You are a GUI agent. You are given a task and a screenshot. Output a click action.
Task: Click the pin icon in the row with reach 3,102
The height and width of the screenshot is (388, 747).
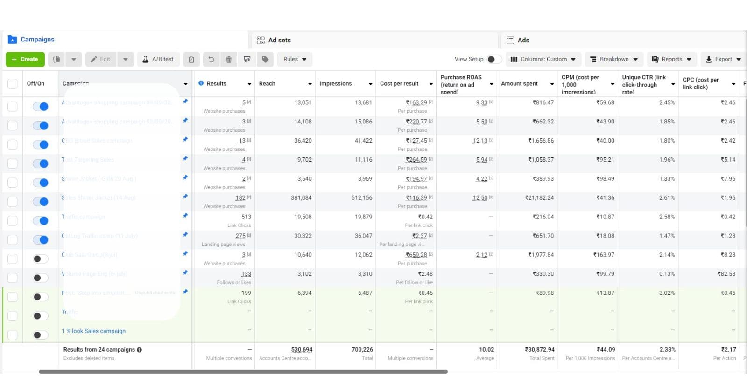pos(185,273)
